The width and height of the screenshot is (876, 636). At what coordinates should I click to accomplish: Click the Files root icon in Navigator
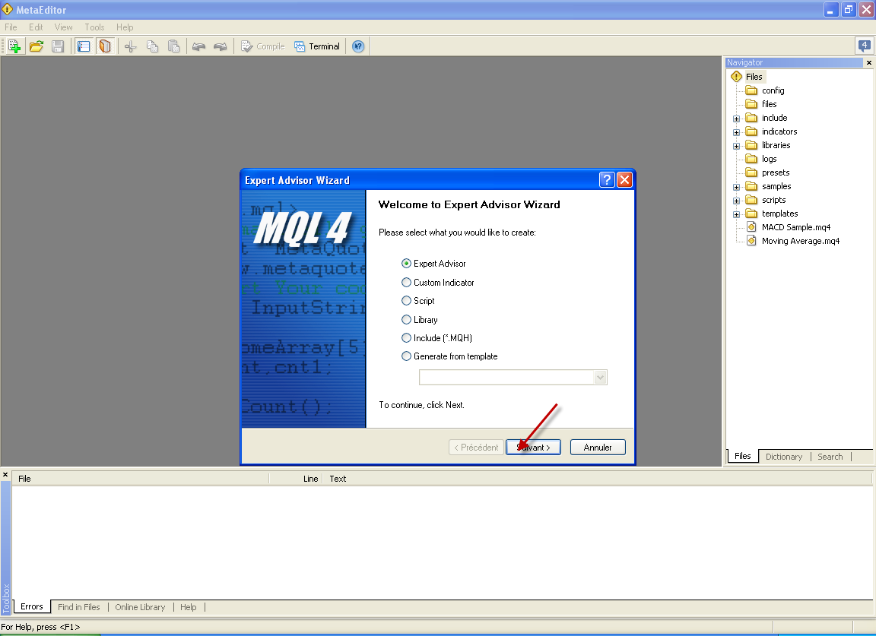pos(736,77)
